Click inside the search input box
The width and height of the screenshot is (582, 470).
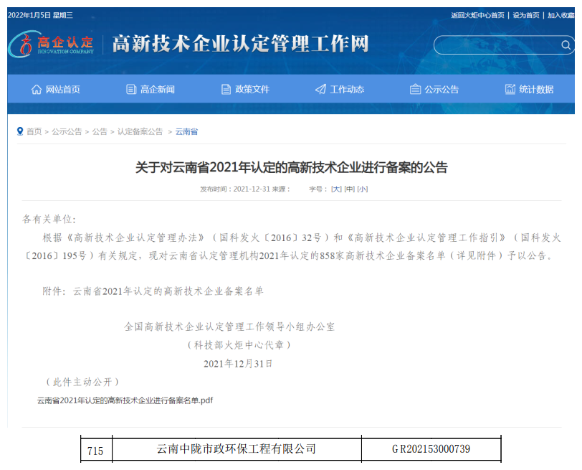[495, 45]
